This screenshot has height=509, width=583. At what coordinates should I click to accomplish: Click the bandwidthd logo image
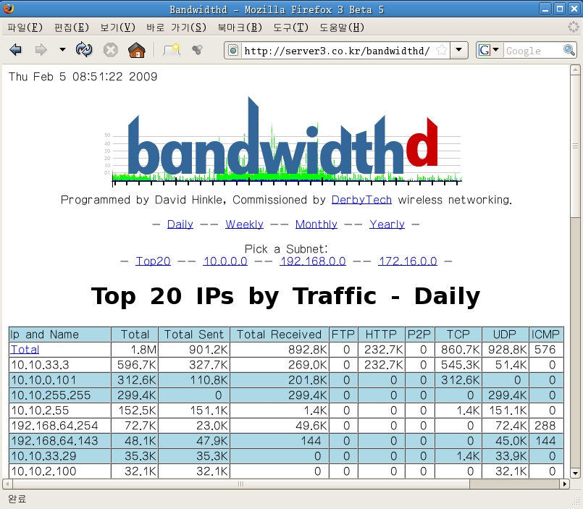tap(282, 141)
